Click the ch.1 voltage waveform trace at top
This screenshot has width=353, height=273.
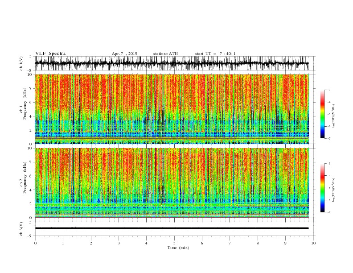[172, 63]
